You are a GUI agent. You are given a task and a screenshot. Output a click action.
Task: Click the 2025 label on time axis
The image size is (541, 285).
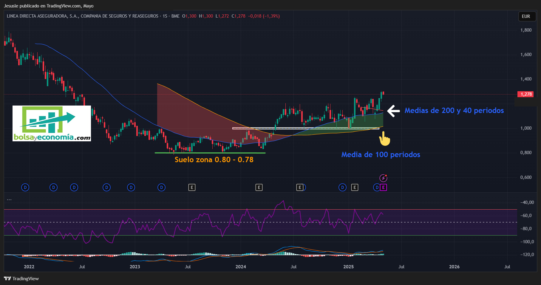(x=348, y=267)
